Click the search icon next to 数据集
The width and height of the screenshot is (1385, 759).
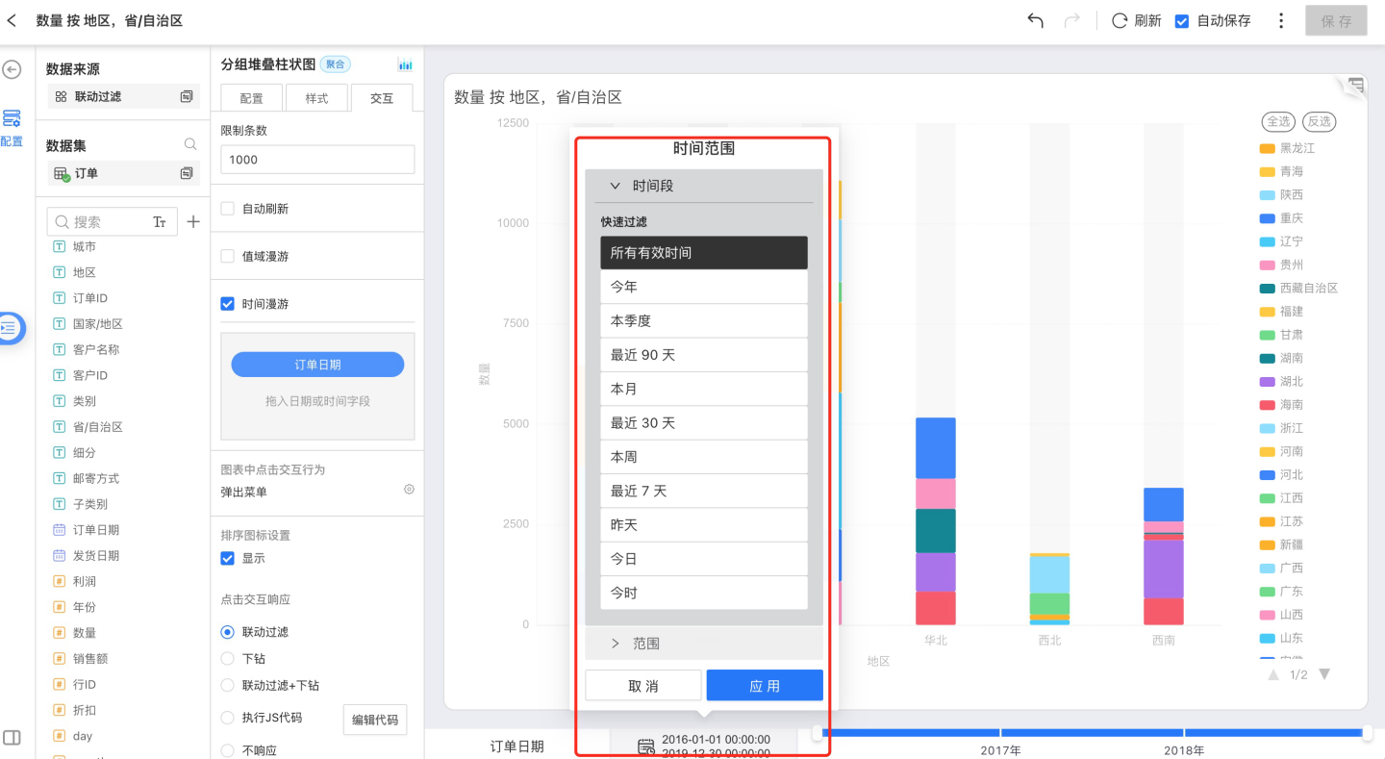[190, 144]
